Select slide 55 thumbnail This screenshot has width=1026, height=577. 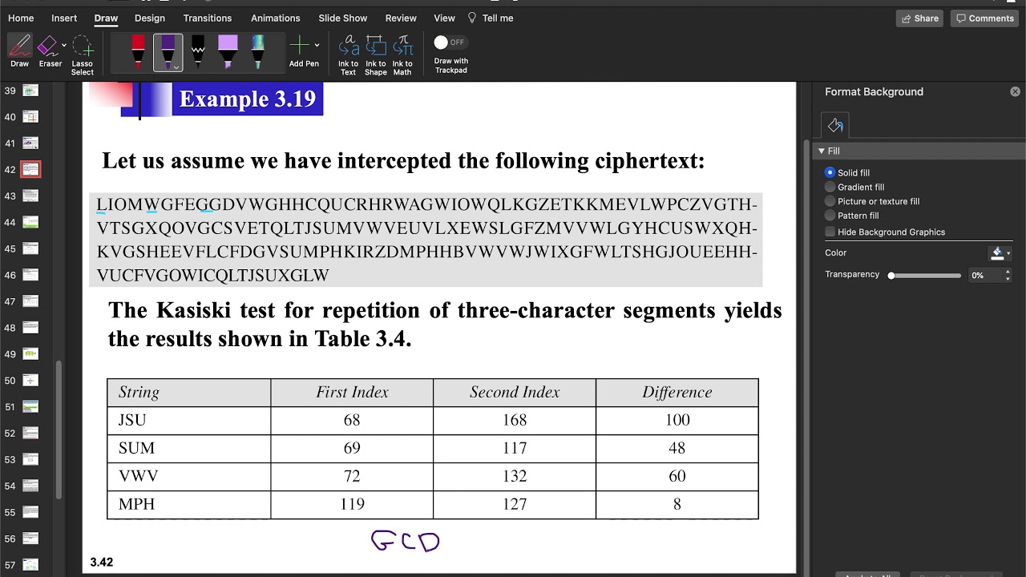30,512
